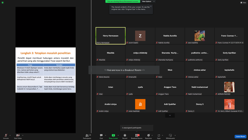Click Nabila Aurellia's participant tile
The image size is (248, 140).
pyautogui.click(x=170, y=36)
